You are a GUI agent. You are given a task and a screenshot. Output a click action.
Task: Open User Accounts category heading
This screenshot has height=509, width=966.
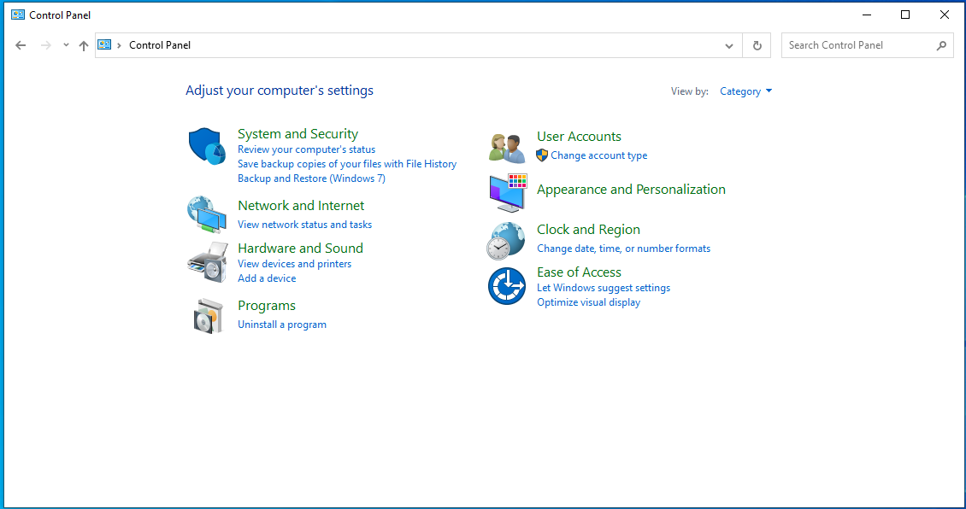point(579,137)
